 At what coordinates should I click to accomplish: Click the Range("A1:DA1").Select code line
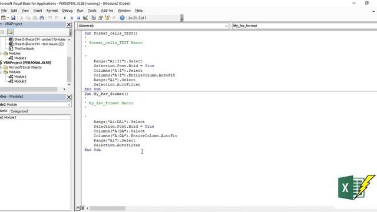119,122
